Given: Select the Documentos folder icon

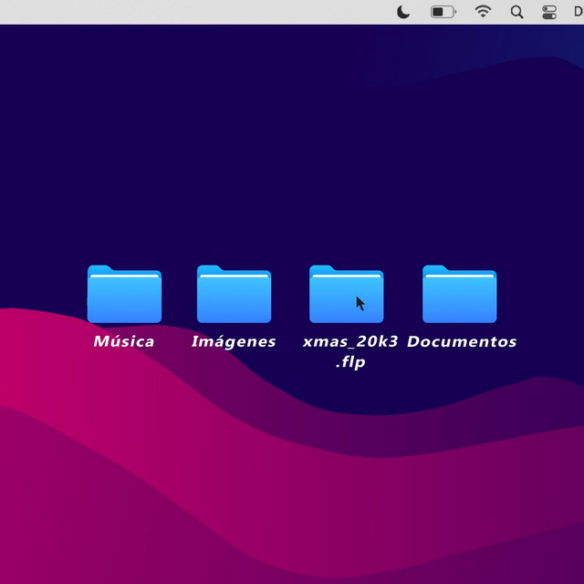Looking at the screenshot, I should [460, 295].
